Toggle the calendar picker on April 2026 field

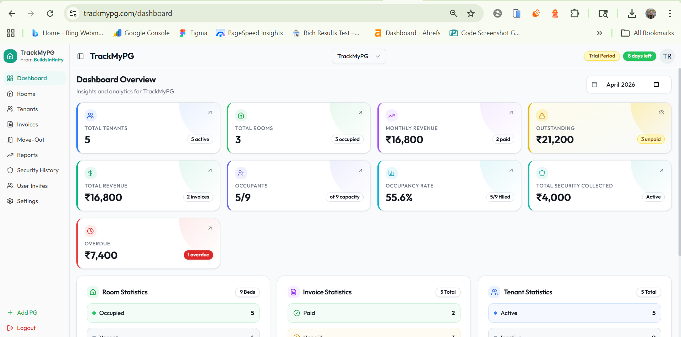tap(656, 85)
